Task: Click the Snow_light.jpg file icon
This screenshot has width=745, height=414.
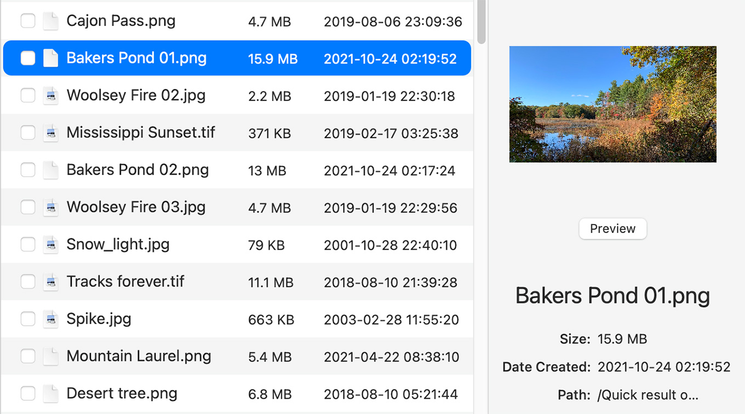Action: click(x=50, y=245)
